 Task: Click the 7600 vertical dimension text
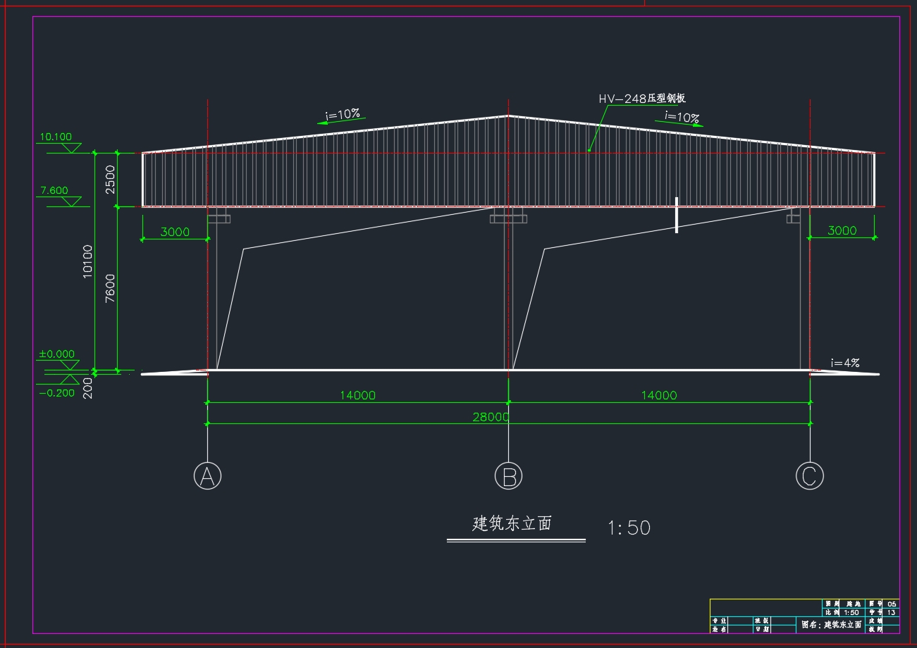(x=110, y=288)
